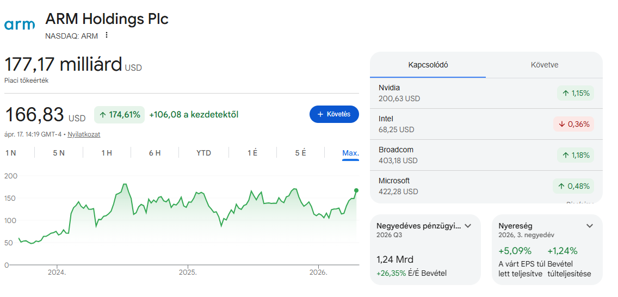618x297 pixels.
Task: Switch to the Követve tab
Action: click(x=545, y=65)
